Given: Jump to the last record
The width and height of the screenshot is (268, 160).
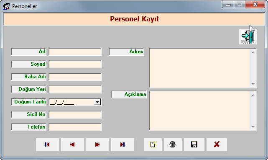Looking at the screenshot, I should pyautogui.click(x=123, y=145).
